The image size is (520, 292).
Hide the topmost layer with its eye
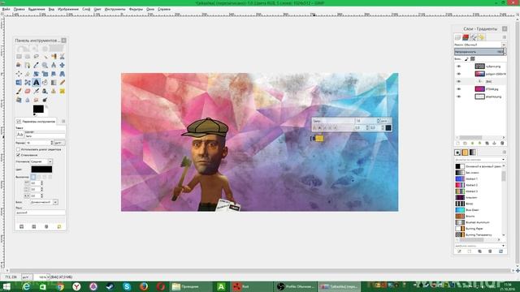[458, 67]
